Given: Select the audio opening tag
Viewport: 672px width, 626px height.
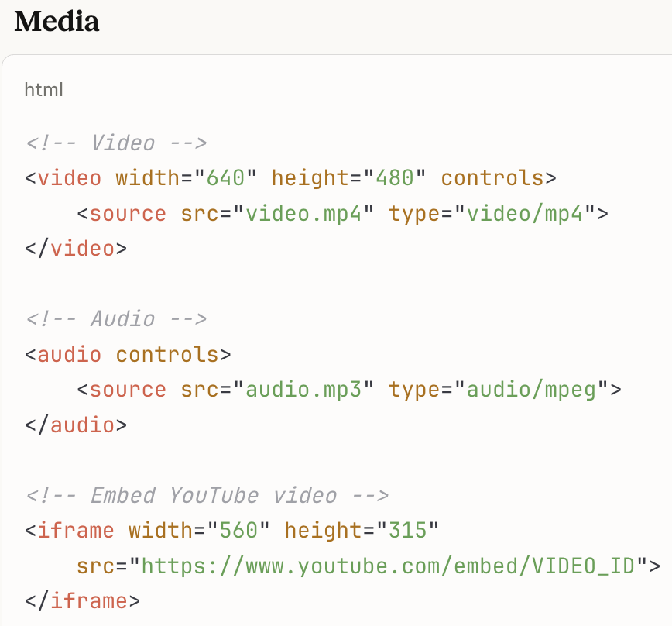Looking at the screenshot, I should click(x=70, y=354).
